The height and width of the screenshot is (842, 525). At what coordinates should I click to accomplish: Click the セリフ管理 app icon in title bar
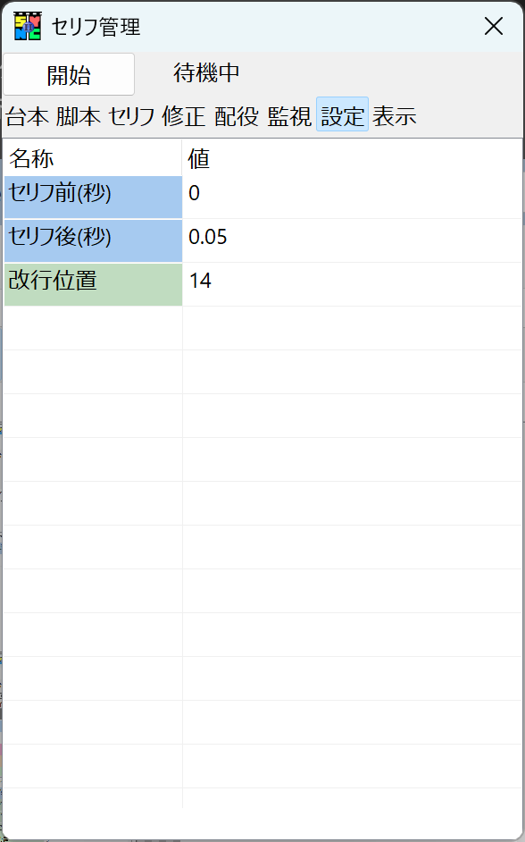26,26
